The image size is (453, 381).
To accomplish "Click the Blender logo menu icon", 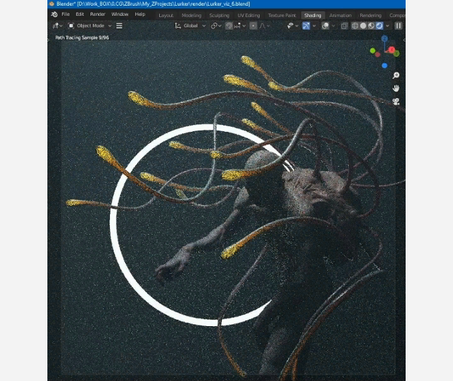I will click(54, 14).
